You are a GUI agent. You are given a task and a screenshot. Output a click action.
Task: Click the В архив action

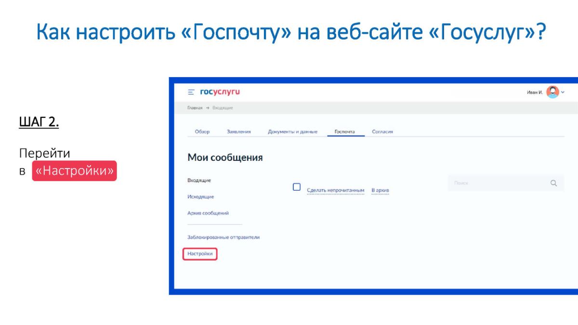point(380,191)
